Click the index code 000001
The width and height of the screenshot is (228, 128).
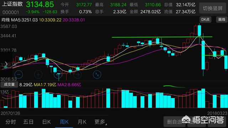pos(11,12)
